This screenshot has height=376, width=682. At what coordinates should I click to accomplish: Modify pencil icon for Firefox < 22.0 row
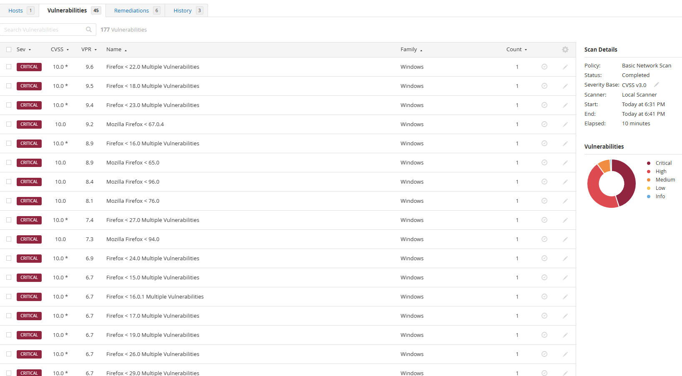(565, 67)
